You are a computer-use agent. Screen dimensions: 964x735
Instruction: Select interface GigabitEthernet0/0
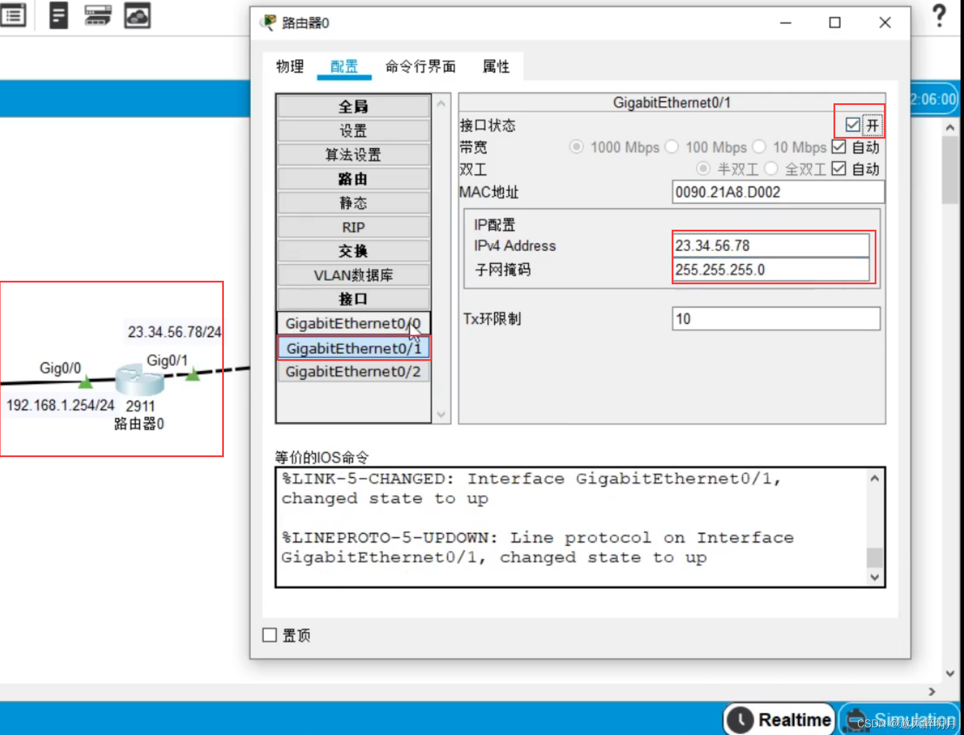[353, 324]
